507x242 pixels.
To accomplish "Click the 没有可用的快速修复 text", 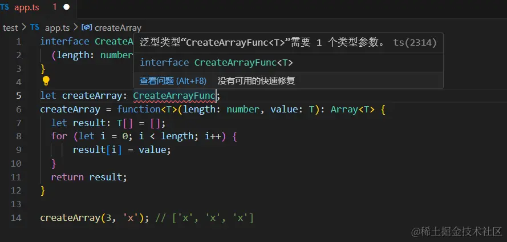I will click(x=256, y=81).
